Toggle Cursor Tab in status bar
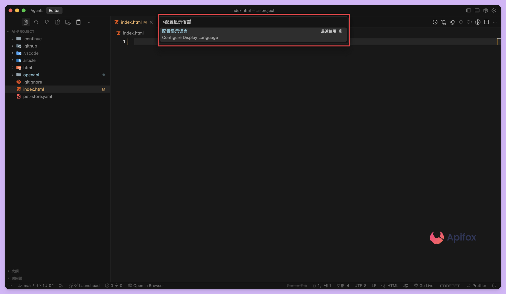The height and width of the screenshot is (294, 506). (x=297, y=285)
